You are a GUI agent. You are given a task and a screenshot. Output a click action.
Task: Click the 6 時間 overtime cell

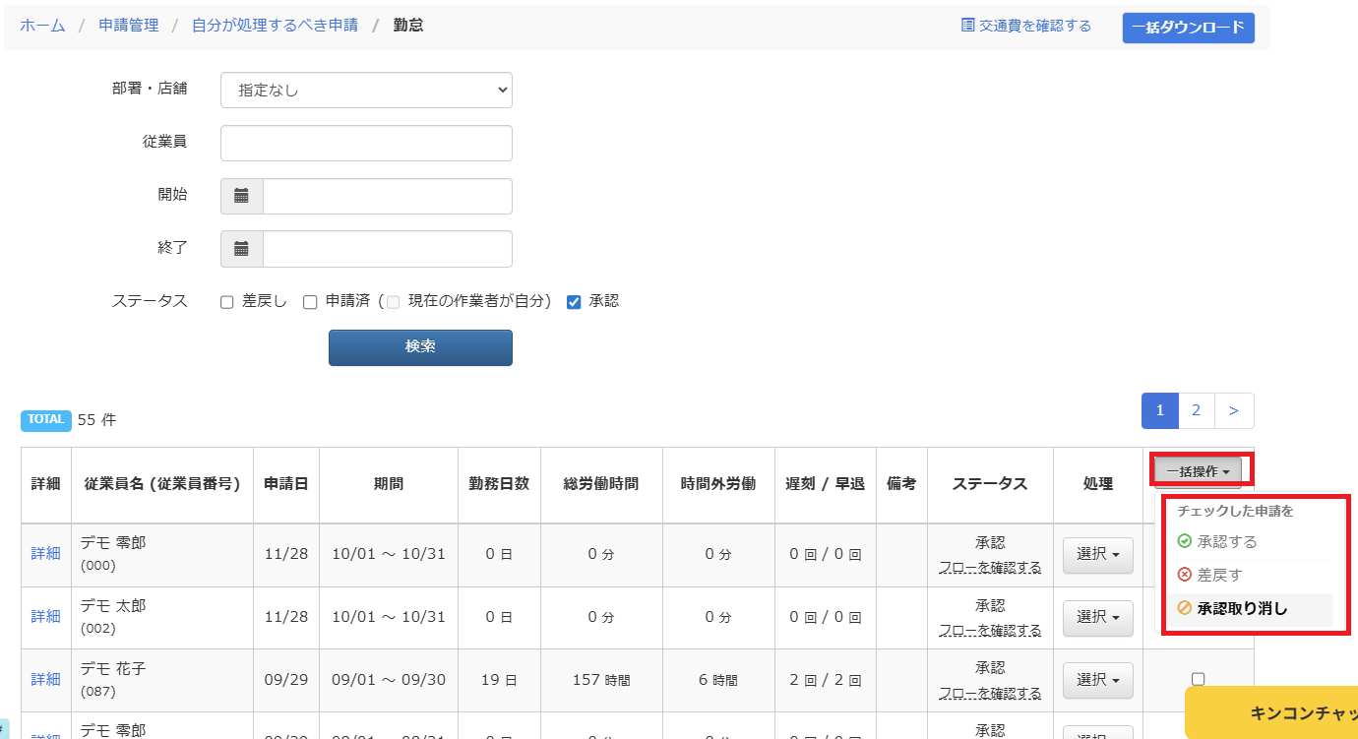tap(718, 680)
